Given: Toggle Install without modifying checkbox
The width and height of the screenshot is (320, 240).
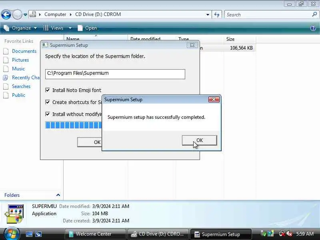Looking at the screenshot, I should pos(48,114).
